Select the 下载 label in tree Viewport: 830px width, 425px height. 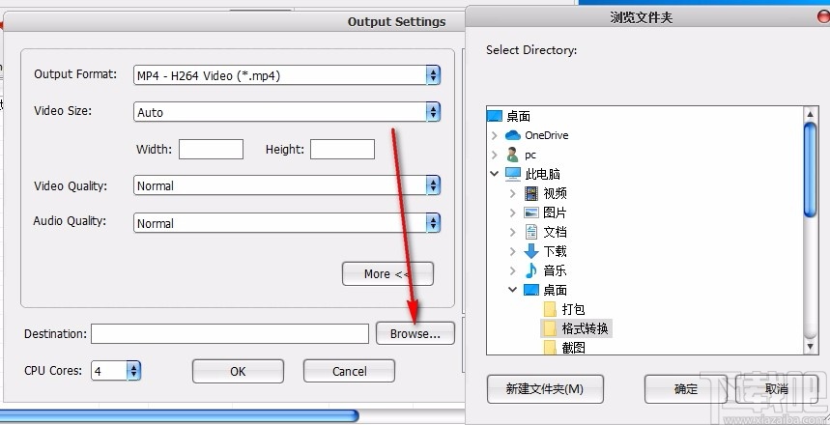555,251
